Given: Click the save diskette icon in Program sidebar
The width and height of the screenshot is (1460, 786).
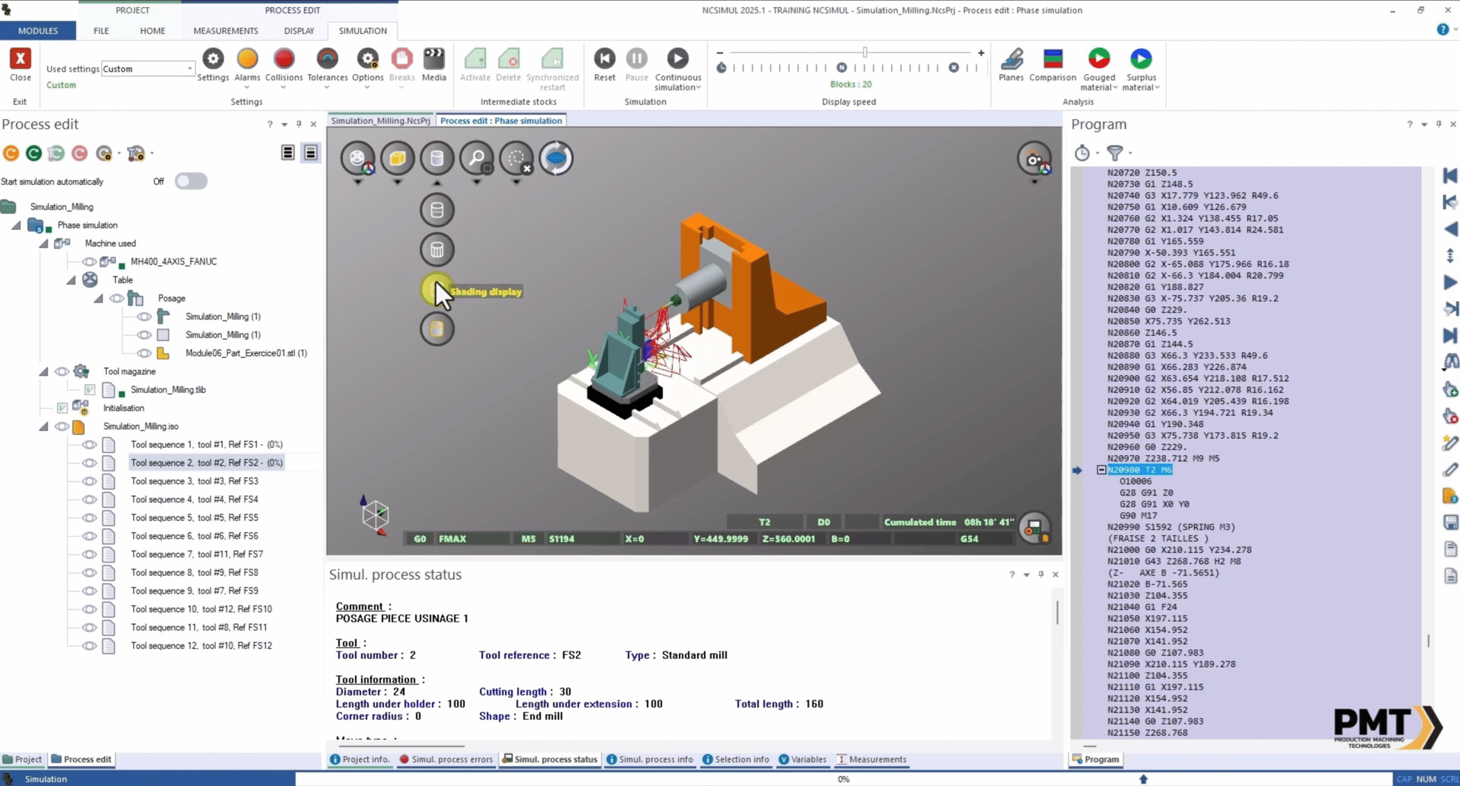Looking at the screenshot, I should point(1450,522).
